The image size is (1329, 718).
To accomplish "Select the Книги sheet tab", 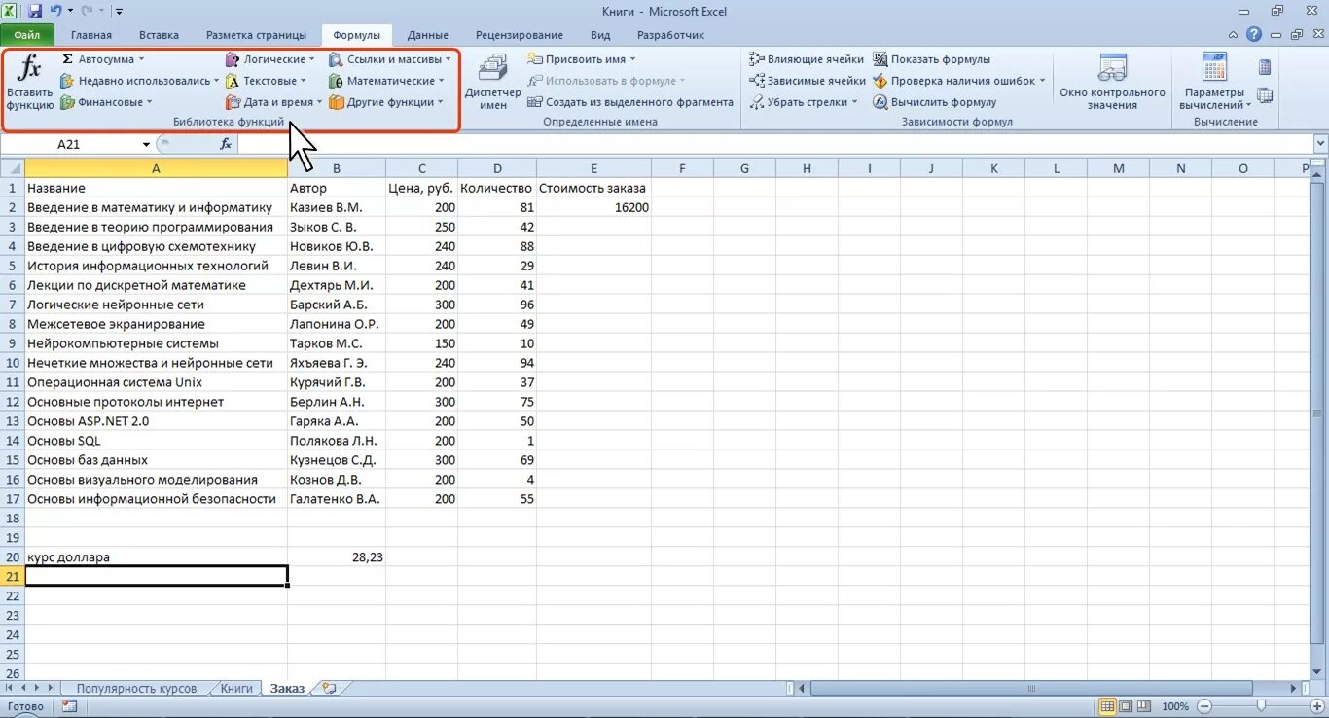I will pos(236,688).
